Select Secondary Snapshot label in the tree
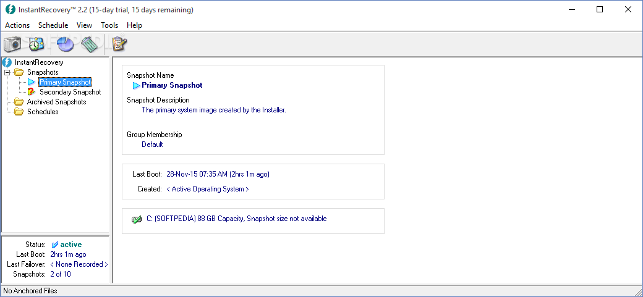The width and height of the screenshot is (643, 297). click(x=70, y=92)
